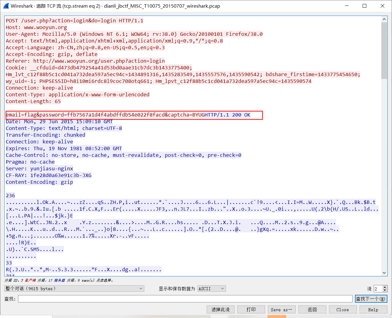Image resolution: width=392 pixels, height=318 pixels.
Task: Click the 'Server: yunjiasu-nginx' line
Action: (39, 168)
